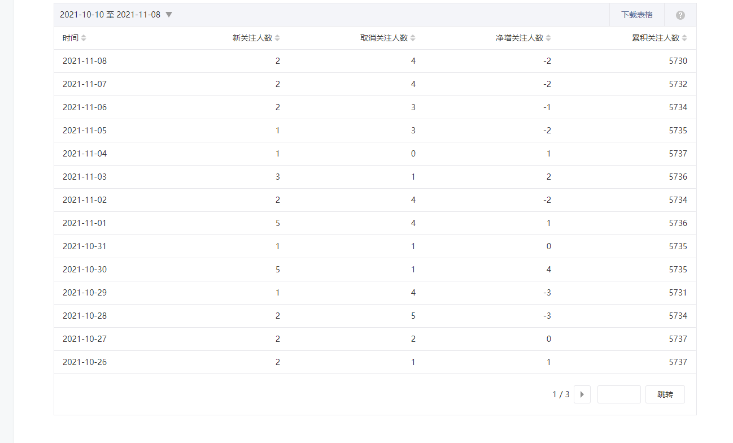Screen dimensions: 733x443
Task: Sort by 累积关注人数 using sort arrows
Action: [684, 38]
